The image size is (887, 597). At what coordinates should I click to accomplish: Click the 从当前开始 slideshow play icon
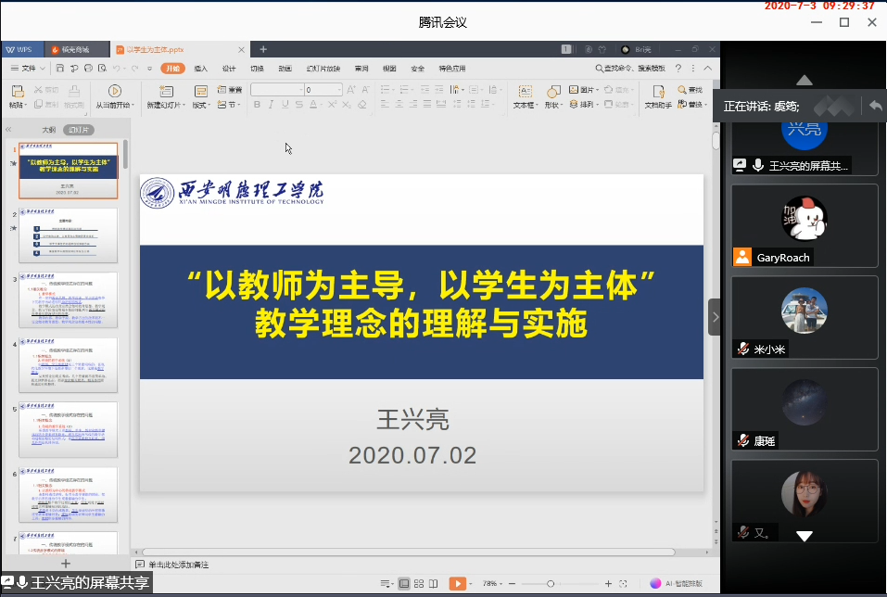pos(114,91)
